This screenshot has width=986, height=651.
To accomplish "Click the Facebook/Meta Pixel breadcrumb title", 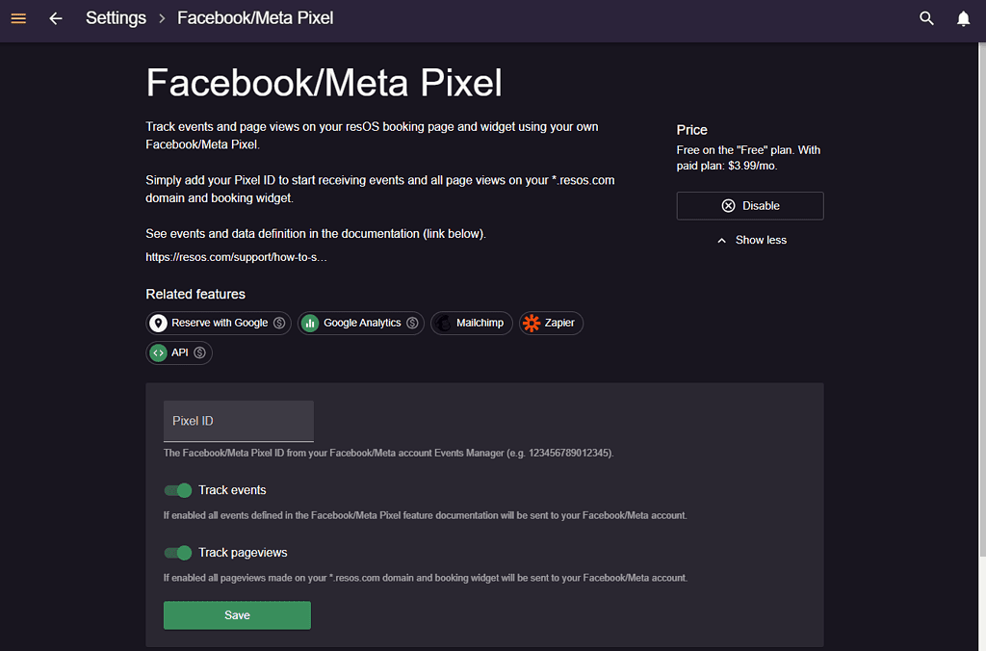I will pos(255,18).
